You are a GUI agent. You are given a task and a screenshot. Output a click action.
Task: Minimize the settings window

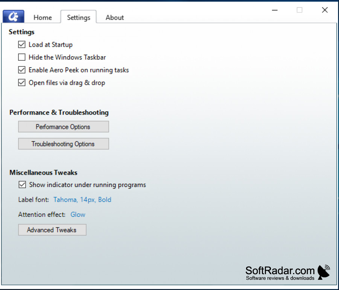[275, 10]
